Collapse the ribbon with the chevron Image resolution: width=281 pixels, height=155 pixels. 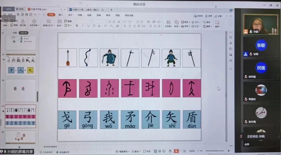coord(231,16)
